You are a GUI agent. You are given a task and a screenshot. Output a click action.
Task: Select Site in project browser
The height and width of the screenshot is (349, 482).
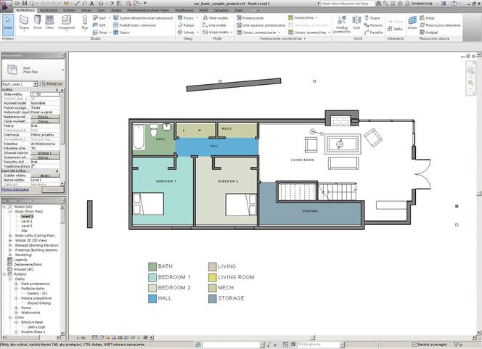point(24,231)
